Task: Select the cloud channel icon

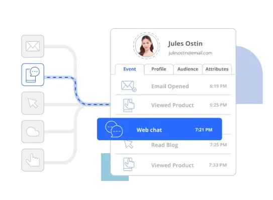Action: [33, 132]
